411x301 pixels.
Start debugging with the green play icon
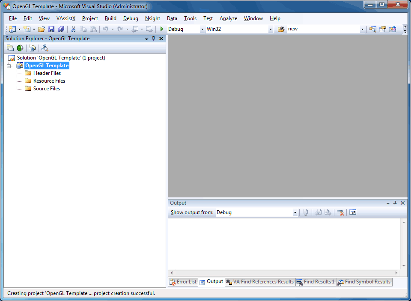pyautogui.click(x=162, y=29)
